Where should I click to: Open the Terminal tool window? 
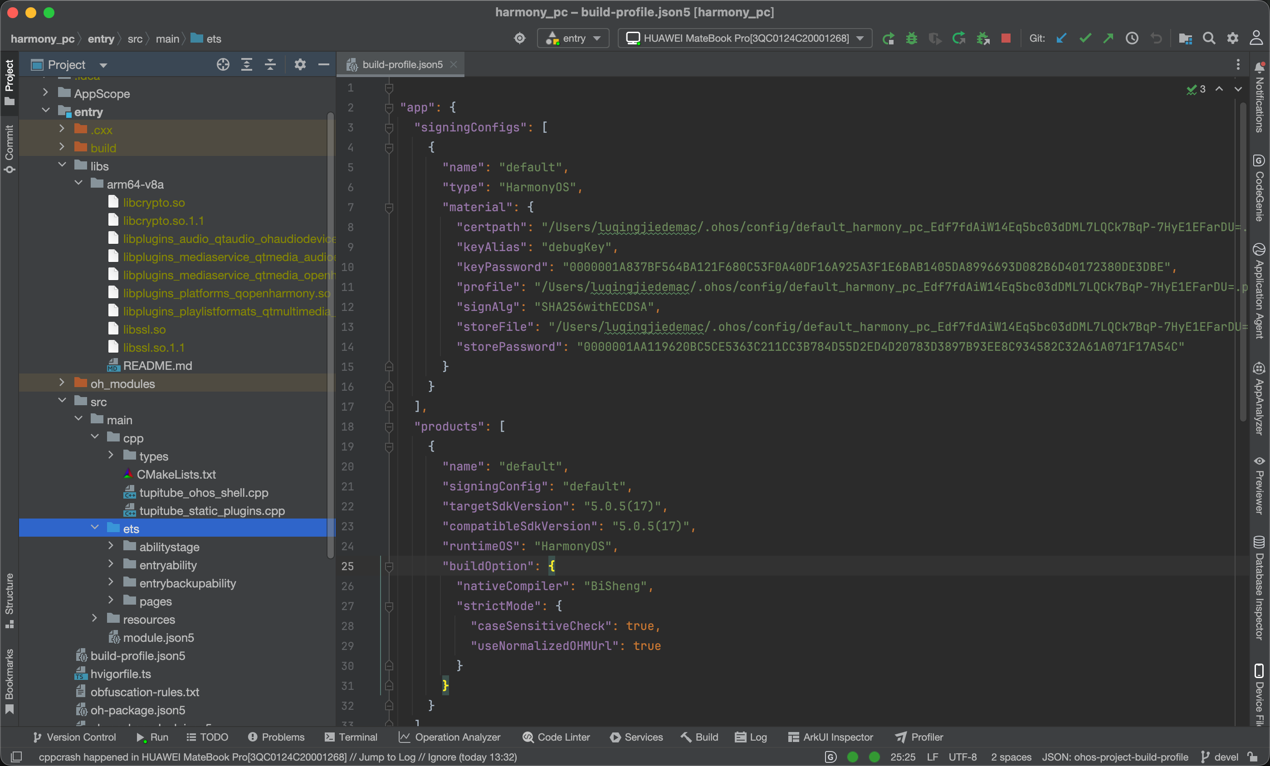click(351, 737)
